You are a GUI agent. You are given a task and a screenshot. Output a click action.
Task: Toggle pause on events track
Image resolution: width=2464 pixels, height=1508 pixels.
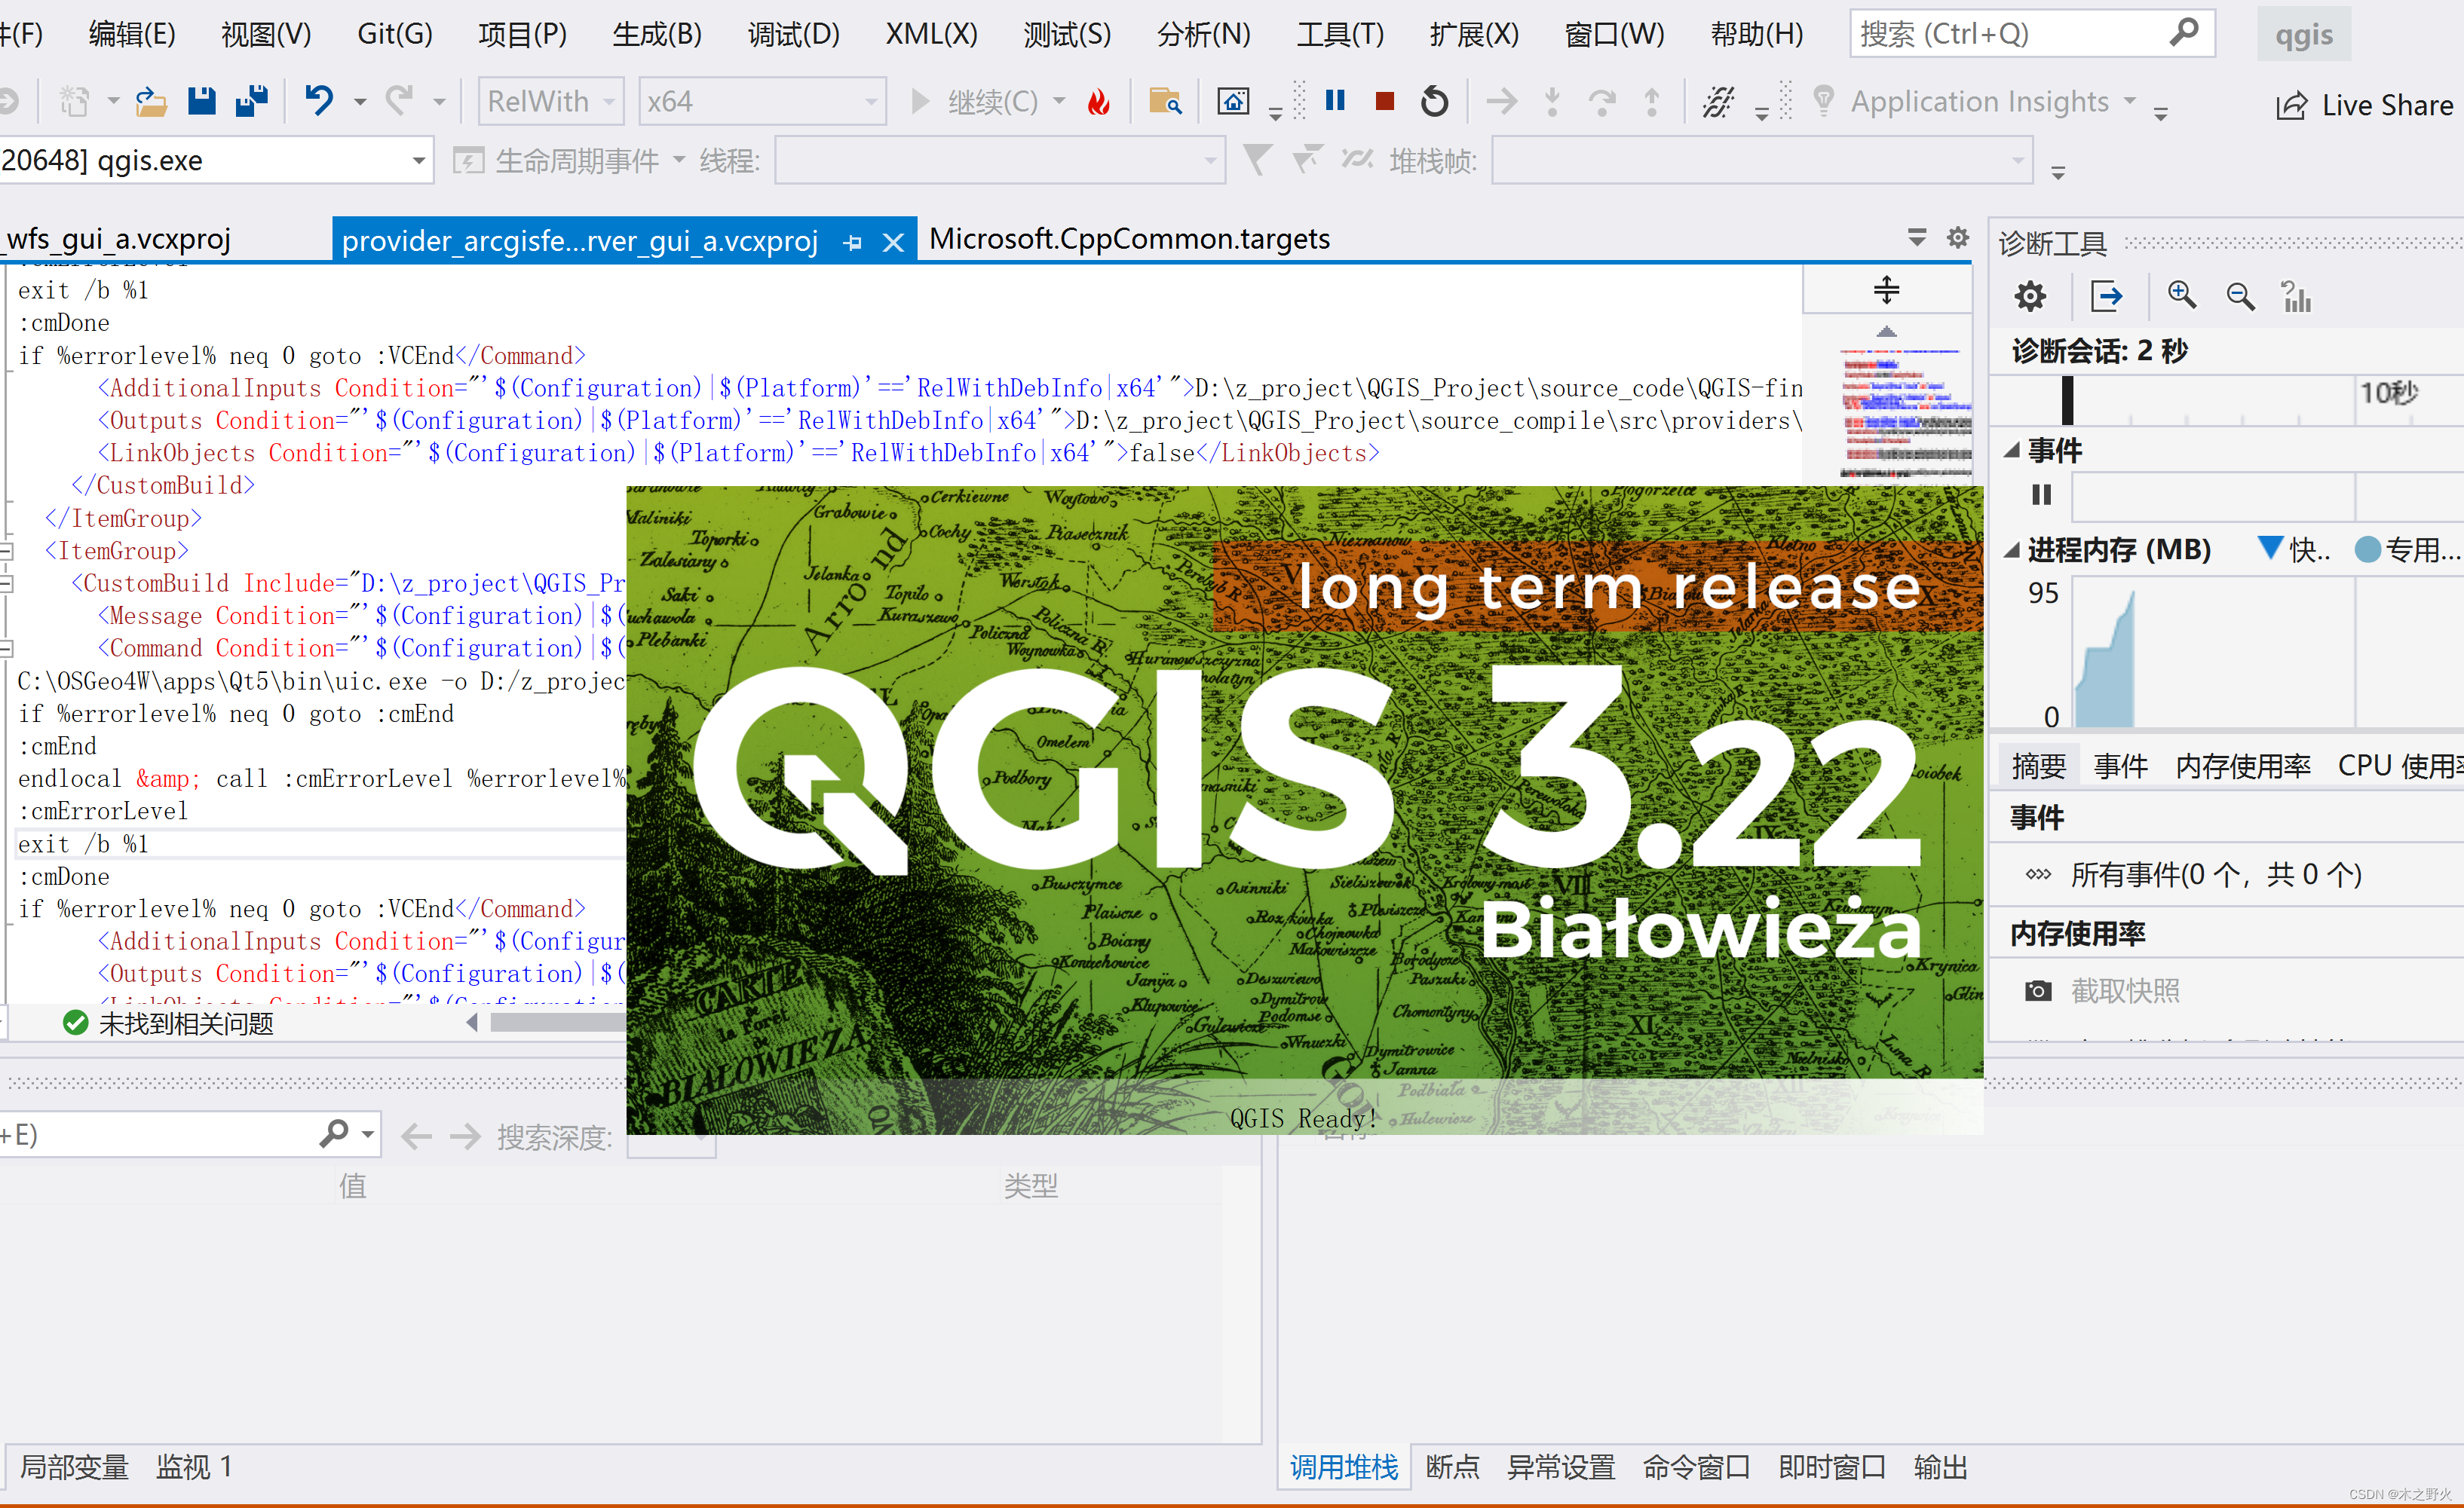tap(2042, 494)
